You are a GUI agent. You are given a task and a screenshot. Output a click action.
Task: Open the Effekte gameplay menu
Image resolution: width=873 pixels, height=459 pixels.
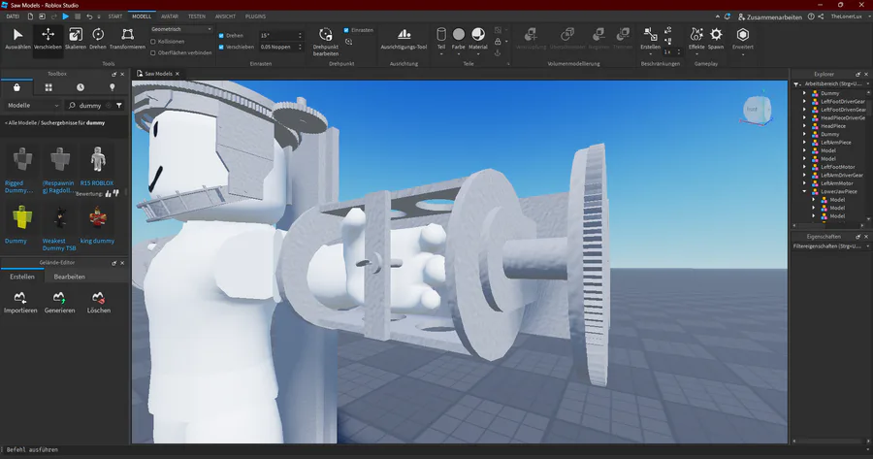click(x=696, y=37)
